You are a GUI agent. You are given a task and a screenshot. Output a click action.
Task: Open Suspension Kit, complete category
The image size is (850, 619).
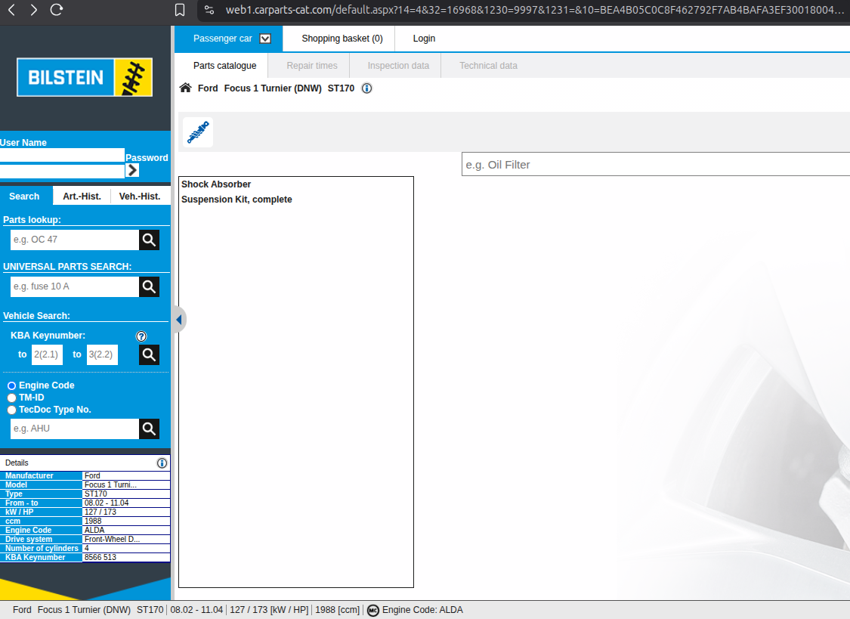click(x=237, y=200)
